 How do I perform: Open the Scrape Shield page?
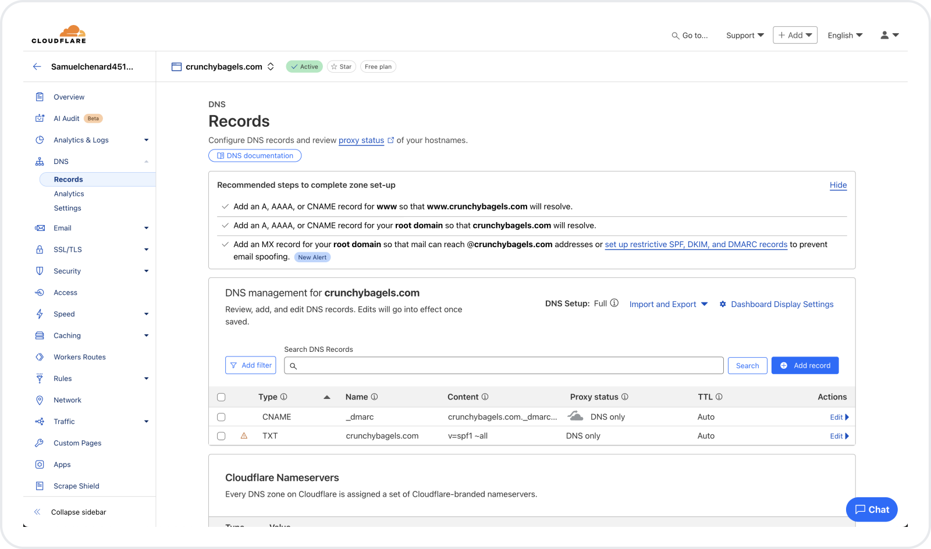(x=76, y=486)
